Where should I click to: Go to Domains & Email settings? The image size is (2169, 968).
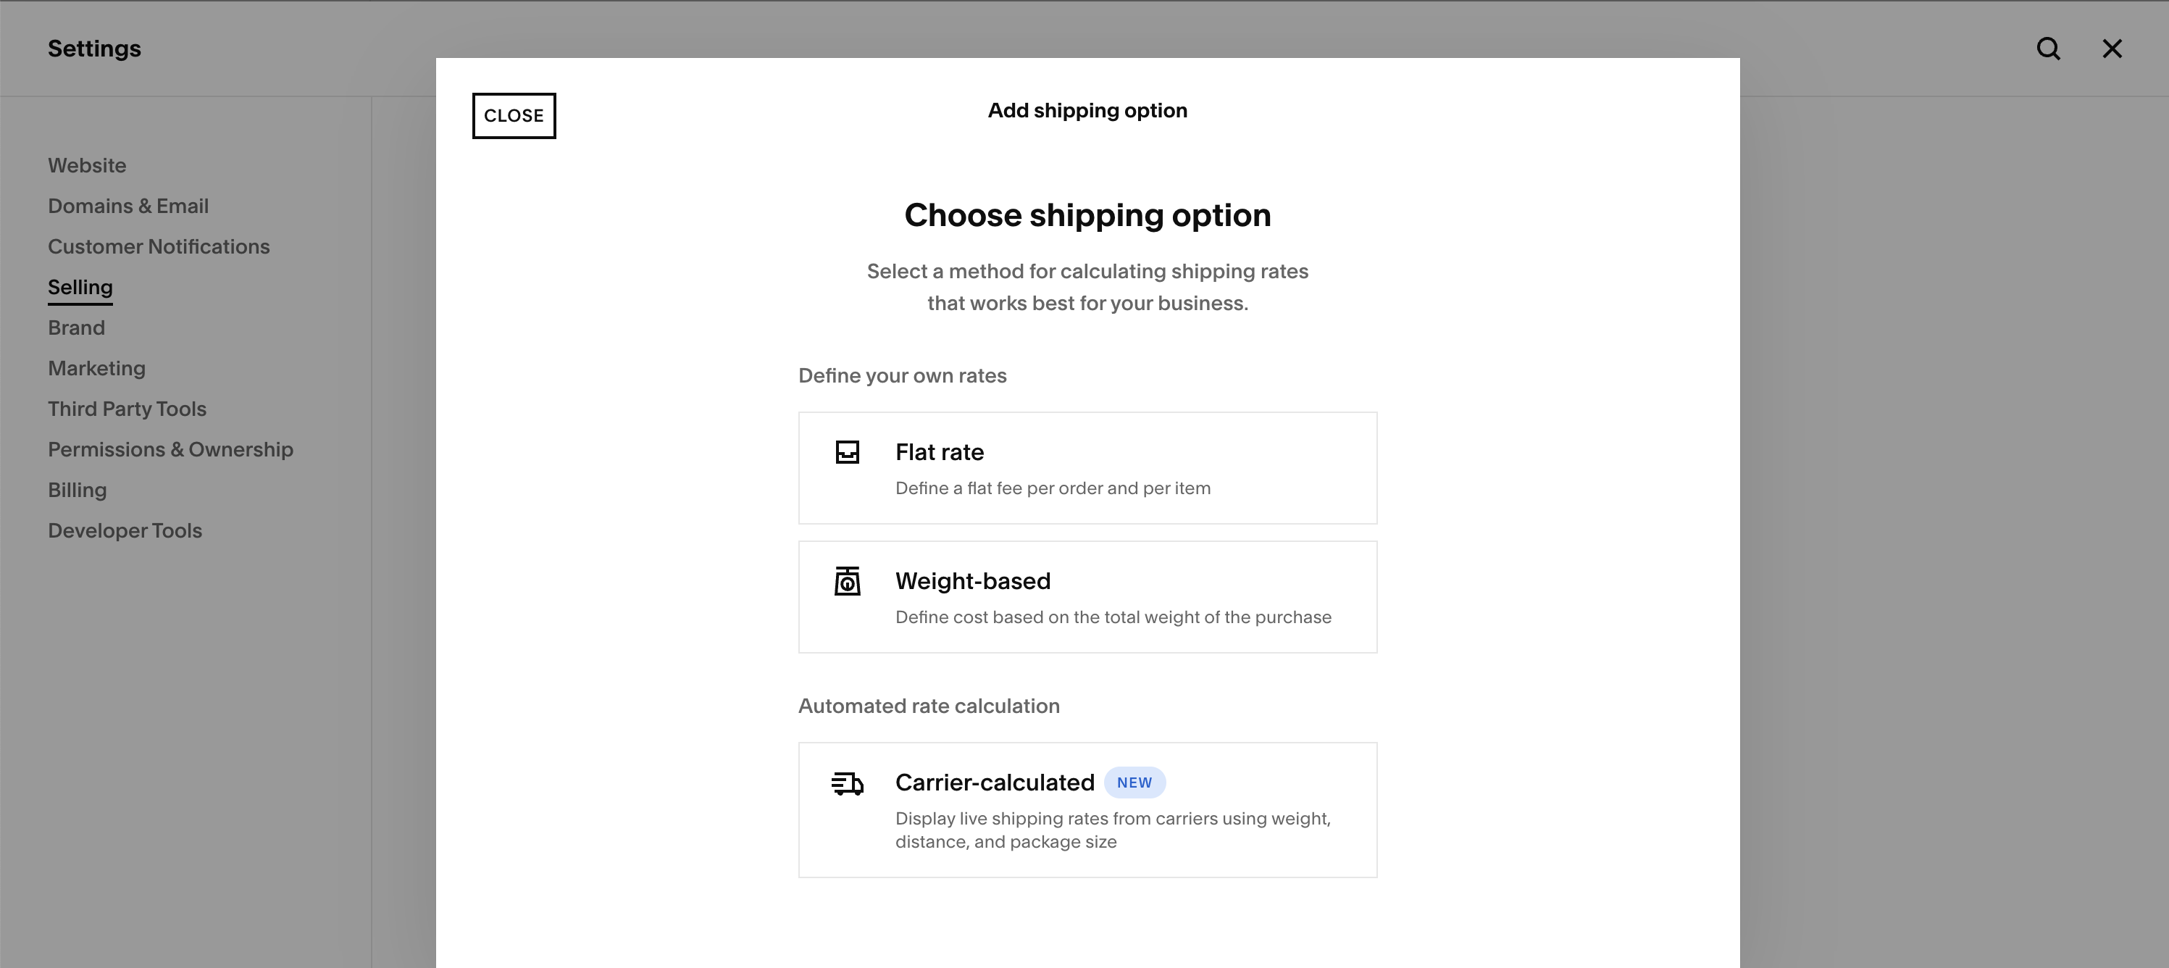tap(128, 206)
